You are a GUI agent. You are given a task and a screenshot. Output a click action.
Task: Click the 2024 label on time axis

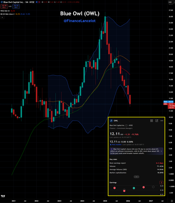82,201
